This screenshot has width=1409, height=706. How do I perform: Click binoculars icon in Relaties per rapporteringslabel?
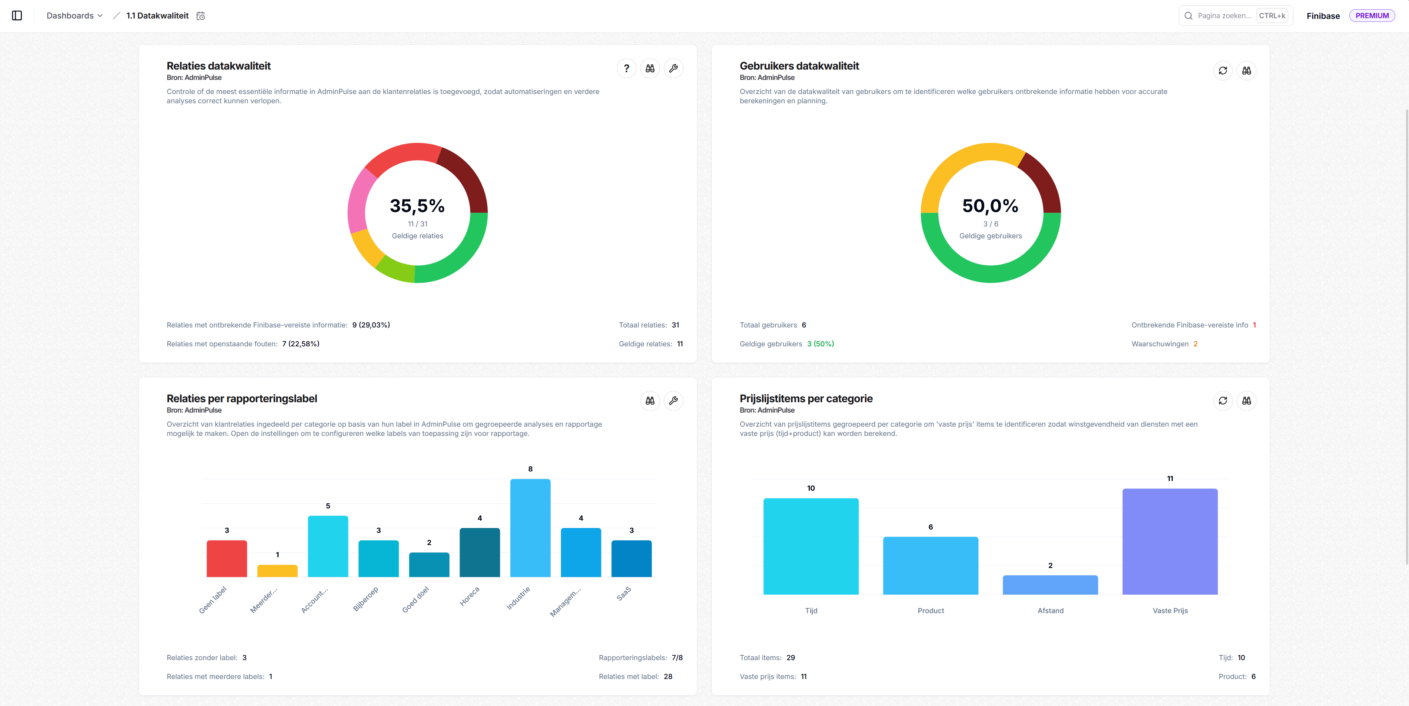(650, 400)
